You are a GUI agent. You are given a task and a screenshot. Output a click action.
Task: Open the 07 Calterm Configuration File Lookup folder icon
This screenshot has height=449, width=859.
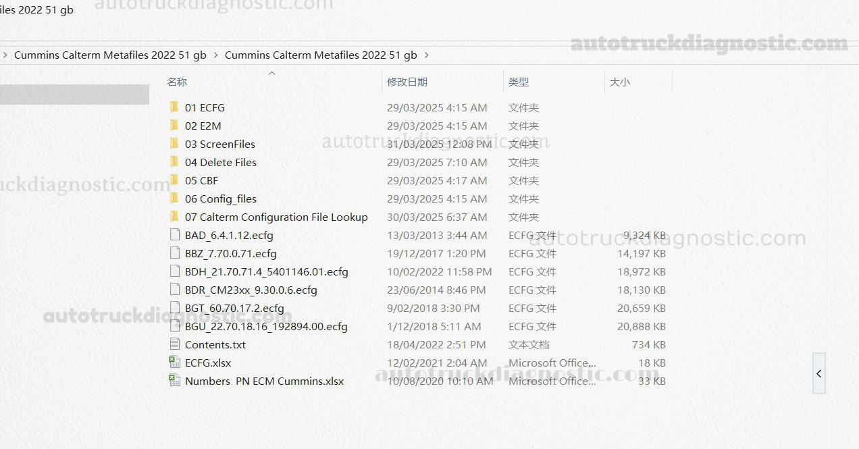pyautogui.click(x=174, y=216)
